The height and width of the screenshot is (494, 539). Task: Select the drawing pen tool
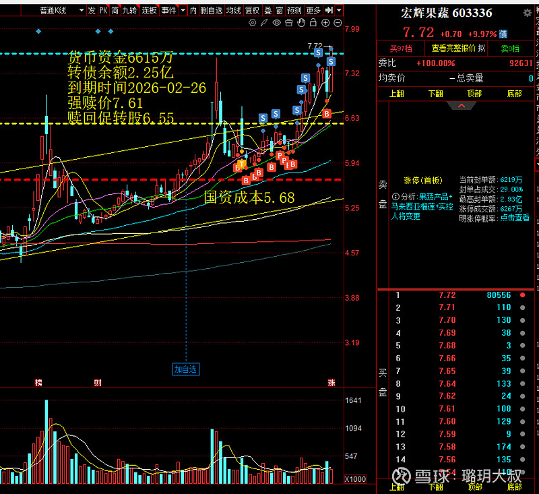point(264,23)
